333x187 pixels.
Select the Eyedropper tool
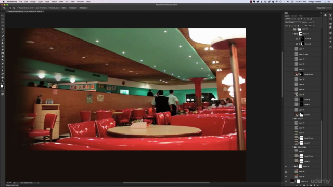pos(3,32)
